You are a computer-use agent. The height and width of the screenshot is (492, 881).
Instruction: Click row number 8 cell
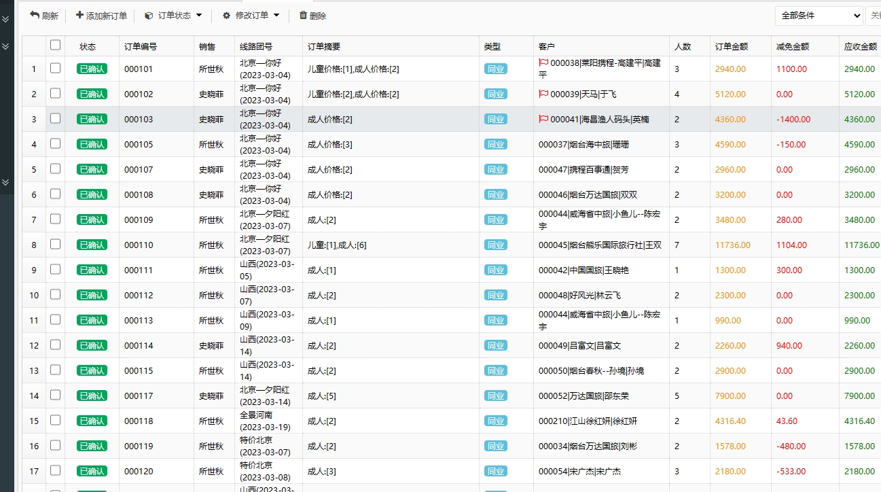[34, 245]
